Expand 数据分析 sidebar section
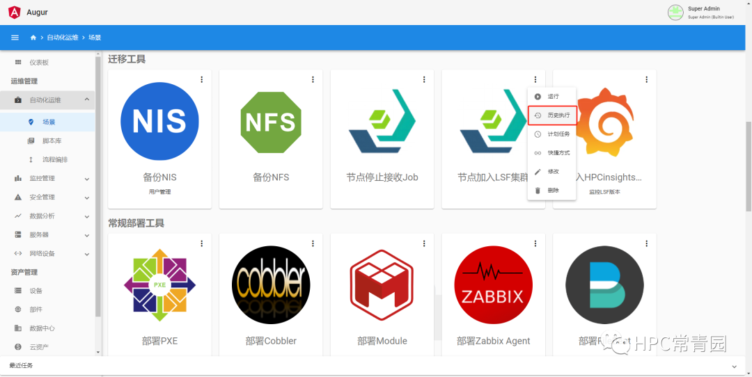 pos(47,216)
